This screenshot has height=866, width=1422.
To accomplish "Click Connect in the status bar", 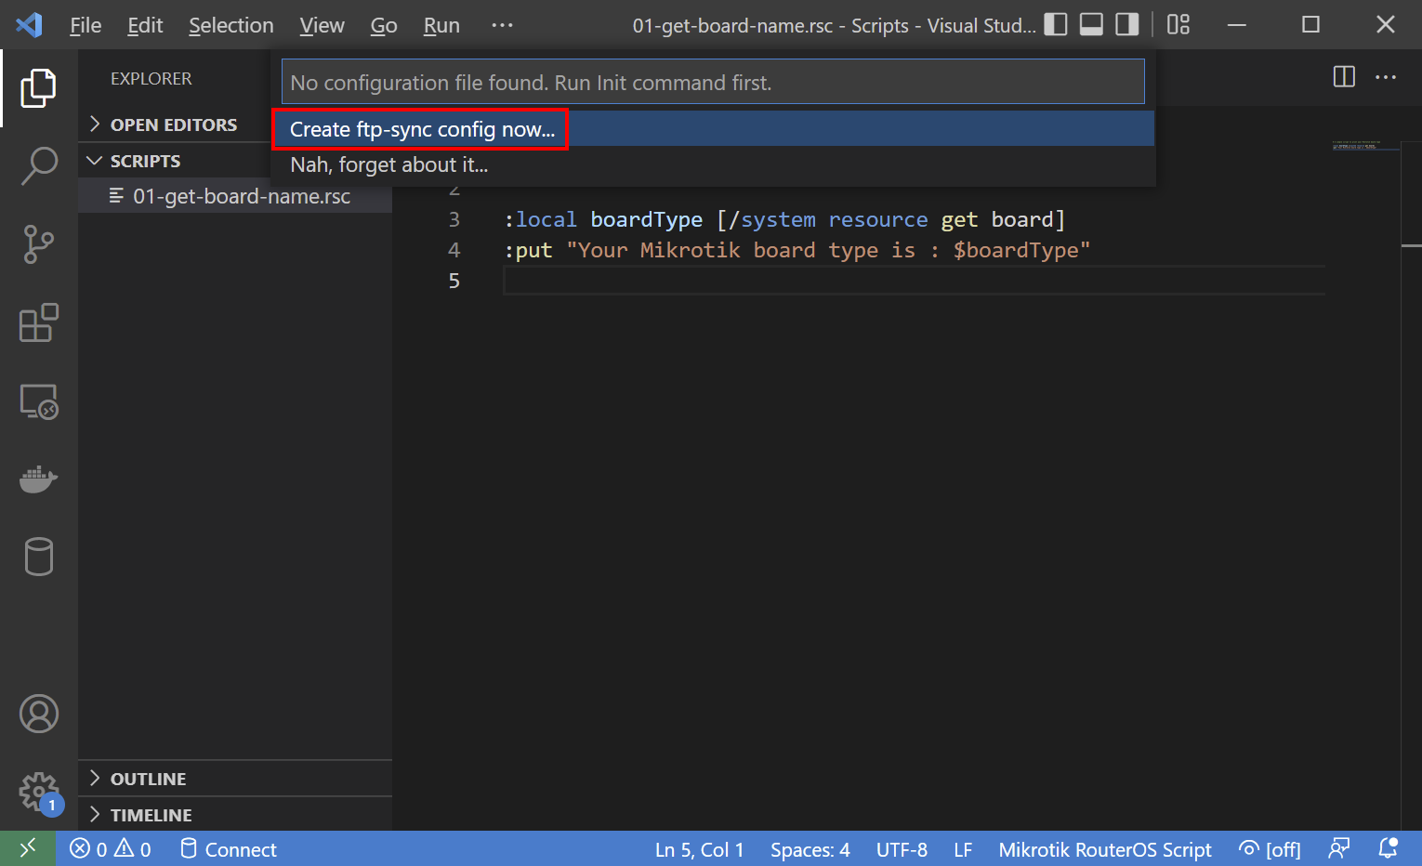I will tap(229, 849).
